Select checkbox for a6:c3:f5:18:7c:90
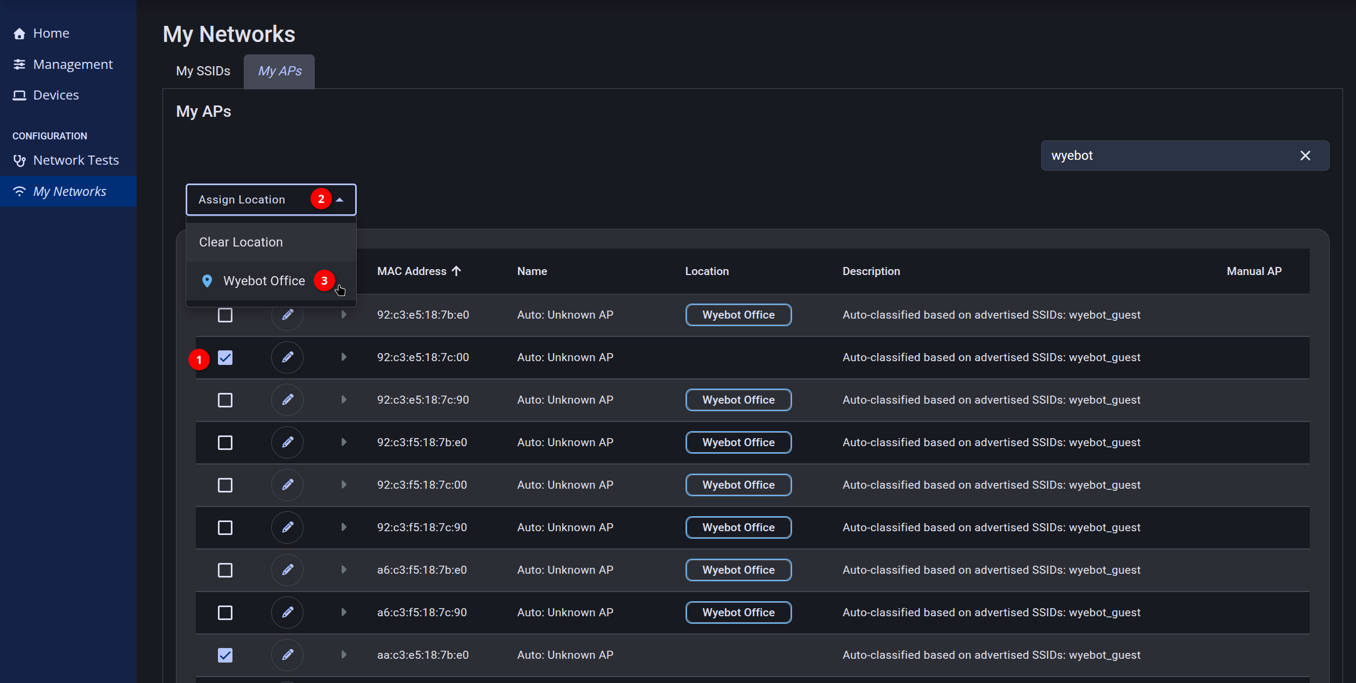 point(225,612)
